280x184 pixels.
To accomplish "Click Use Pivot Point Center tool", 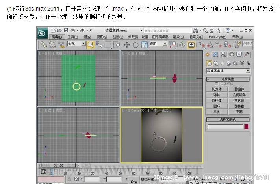I will [x=172, y=45].
